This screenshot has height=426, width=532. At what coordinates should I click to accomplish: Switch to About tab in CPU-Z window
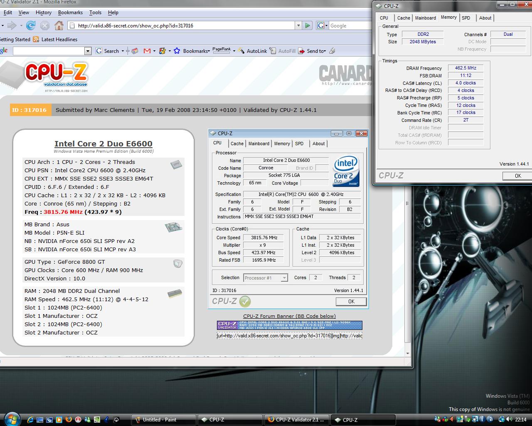pos(485,18)
